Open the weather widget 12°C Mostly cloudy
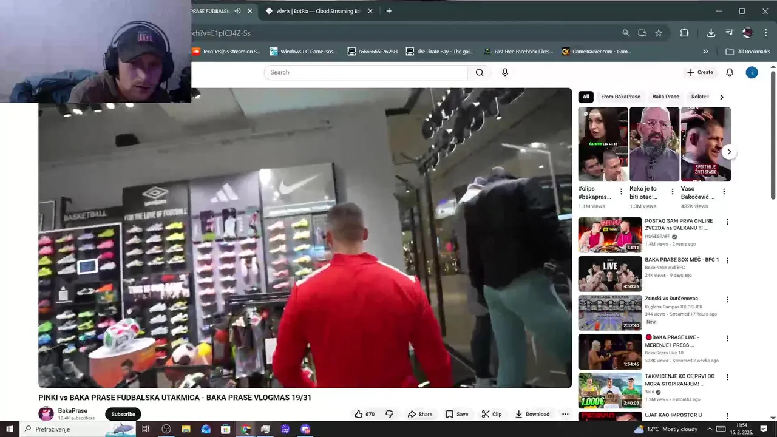 [x=666, y=429]
